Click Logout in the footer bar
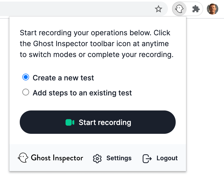Image resolution: width=224 pixels, height=181 pixels. tap(167, 158)
